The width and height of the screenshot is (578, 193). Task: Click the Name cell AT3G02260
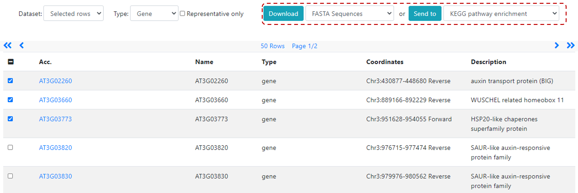pyautogui.click(x=211, y=81)
